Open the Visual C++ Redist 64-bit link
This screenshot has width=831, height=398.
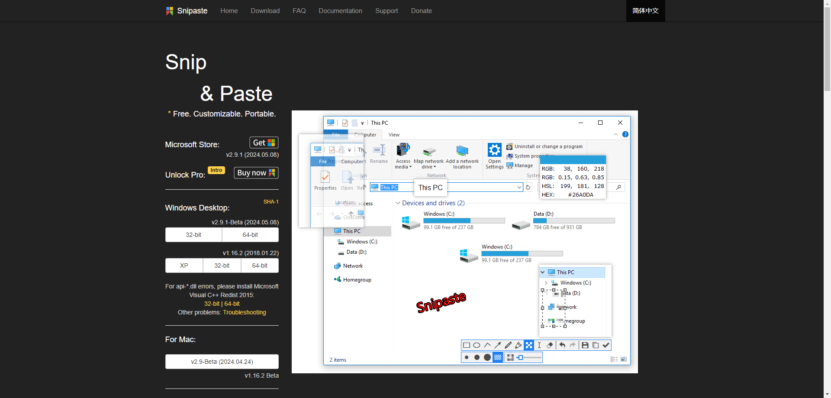[232, 304]
